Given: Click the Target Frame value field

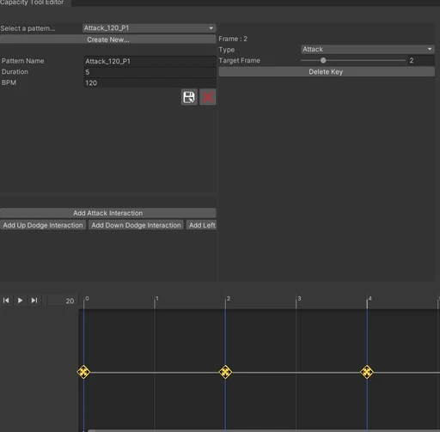Looking at the screenshot, I should coord(421,60).
